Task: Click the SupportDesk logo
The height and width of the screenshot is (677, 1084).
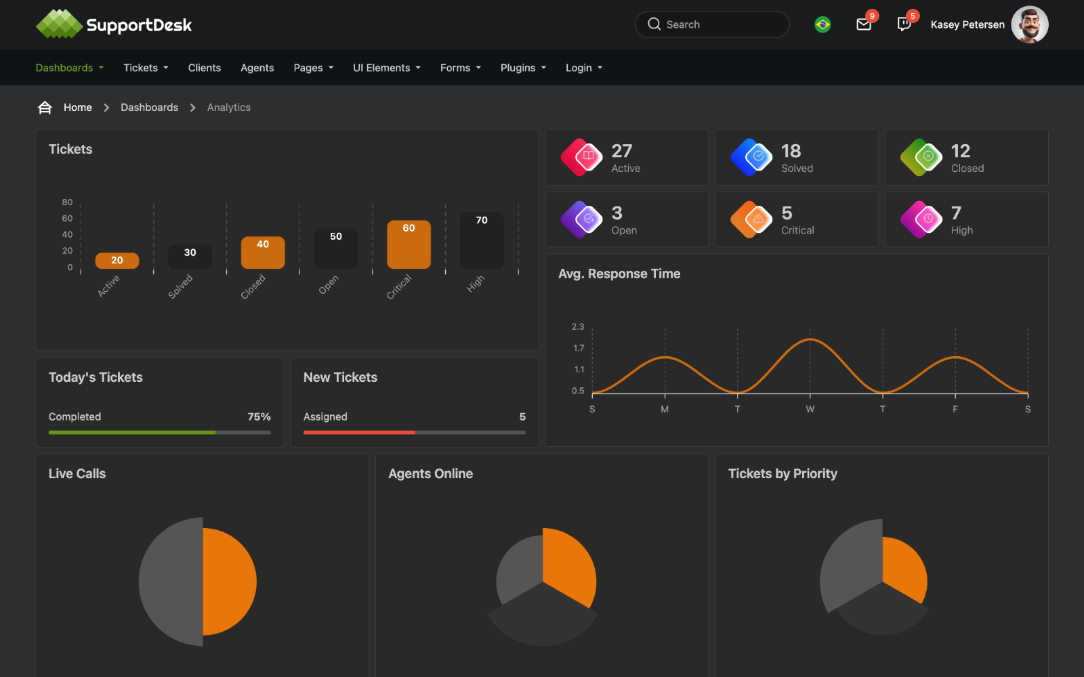Action: point(113,24)
